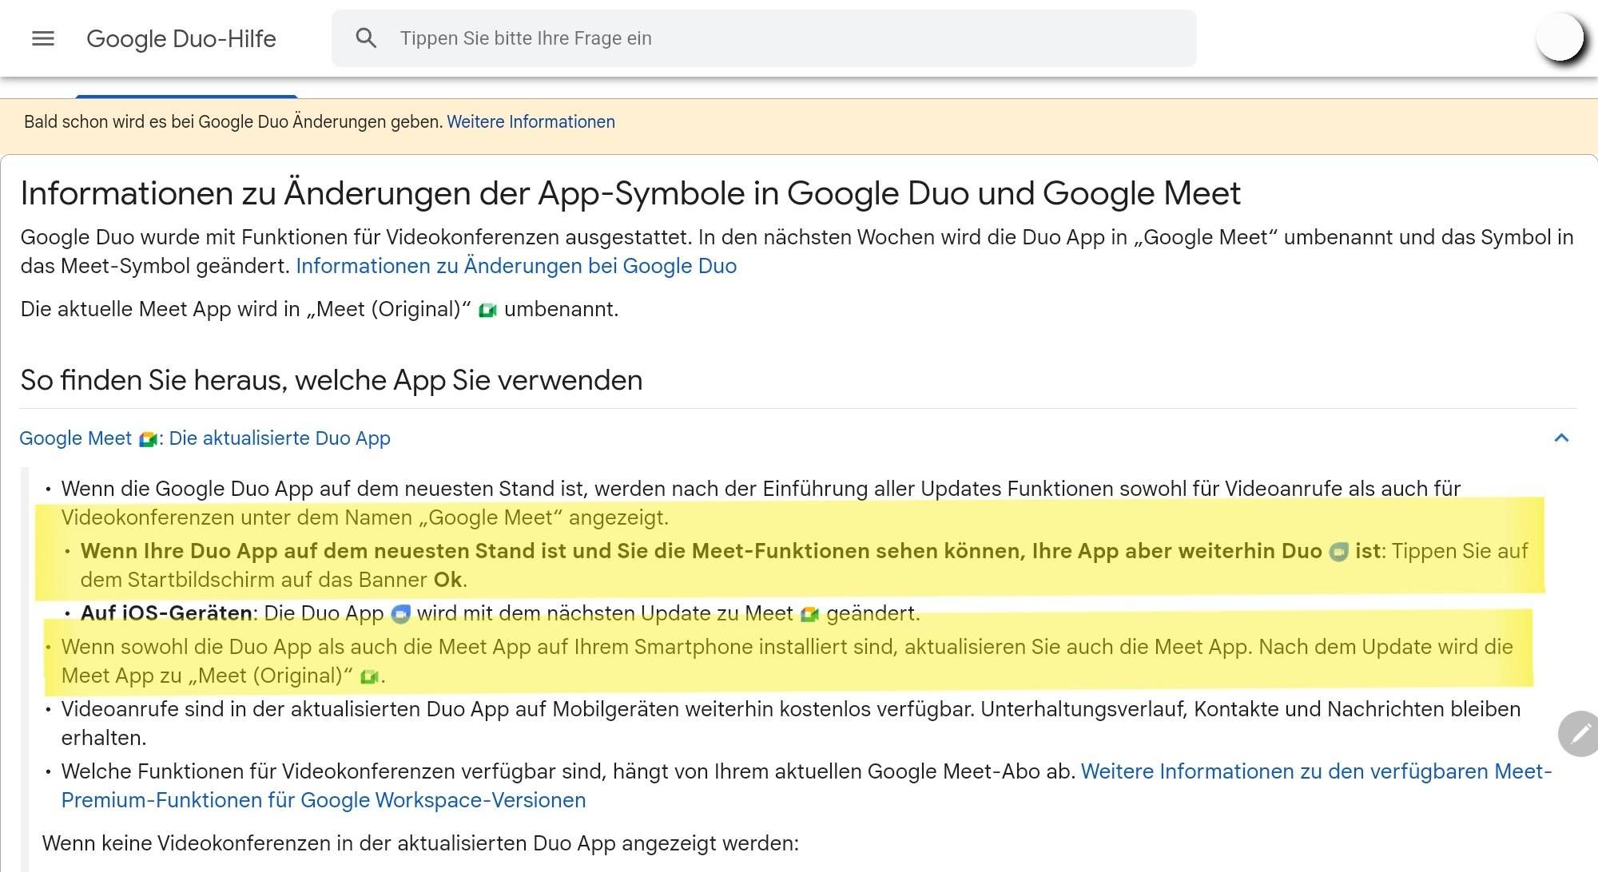The height and width of the screenshot is (872, 1598).
Task: Open 'Informationen zu Änderungen bei Google Duo' link
Action: (516, 266)
